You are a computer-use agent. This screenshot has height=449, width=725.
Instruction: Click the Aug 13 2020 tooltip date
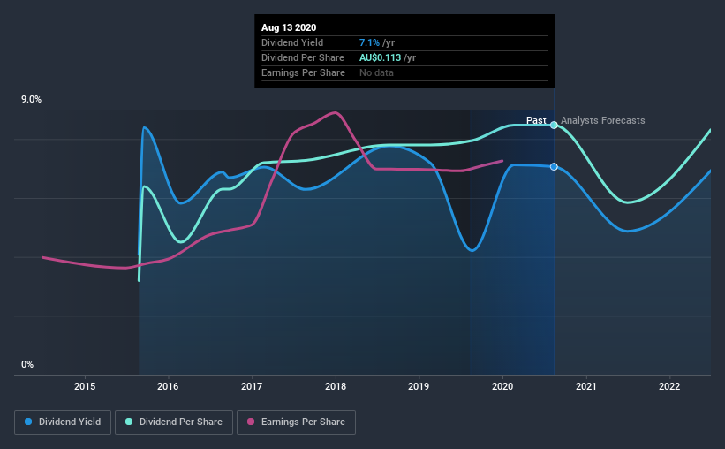289,27
